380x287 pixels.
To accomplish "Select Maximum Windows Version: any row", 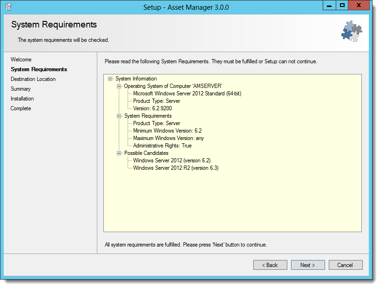I will coord(169,138).
